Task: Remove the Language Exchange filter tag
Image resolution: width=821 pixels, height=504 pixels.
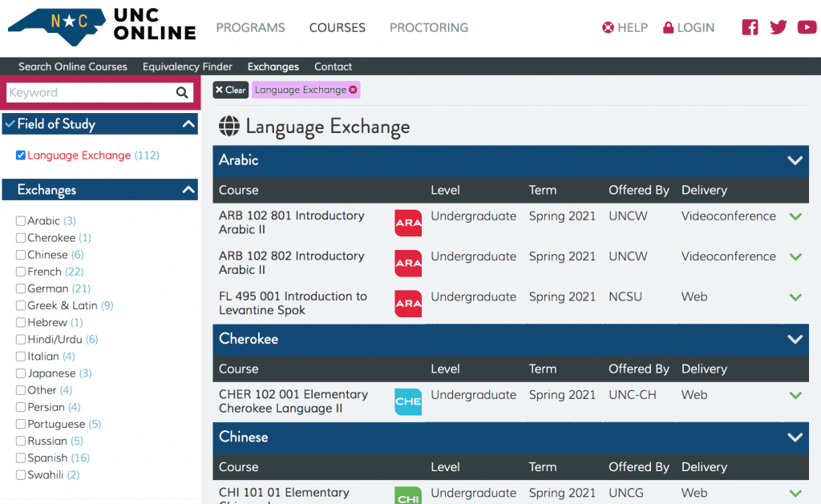Action: [x=354, y=90]
